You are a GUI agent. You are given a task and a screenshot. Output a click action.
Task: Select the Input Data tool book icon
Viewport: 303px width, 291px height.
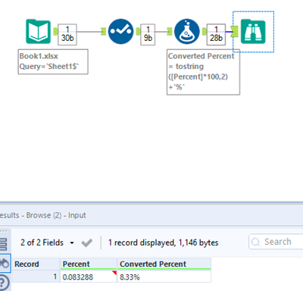point(39,31)
